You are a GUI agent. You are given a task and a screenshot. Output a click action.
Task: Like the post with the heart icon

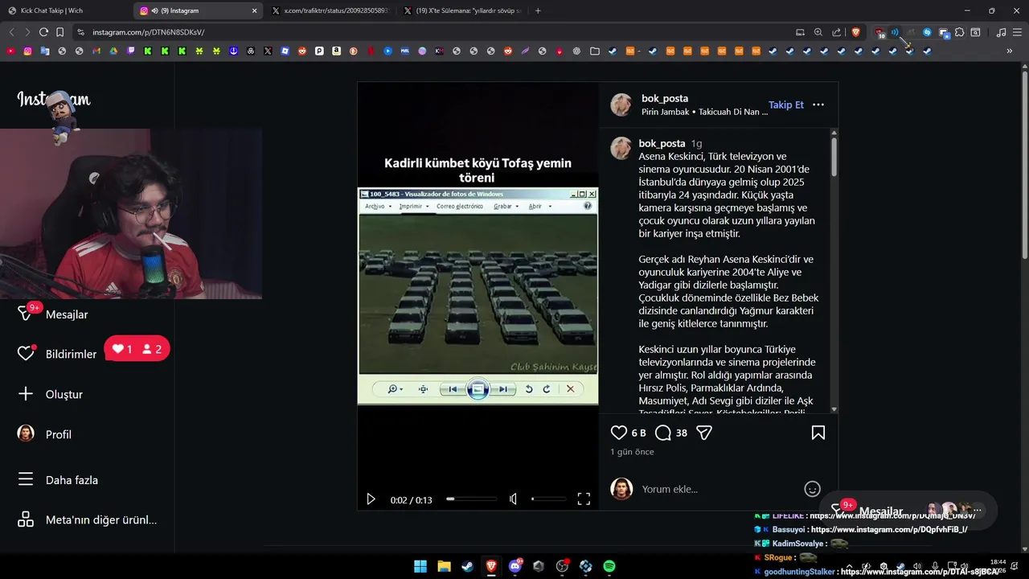click(x=618, y=433)
